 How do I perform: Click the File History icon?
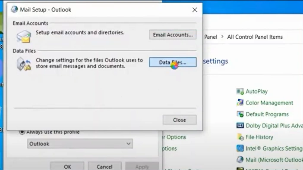pyautogui.click(x=240, y=137)
